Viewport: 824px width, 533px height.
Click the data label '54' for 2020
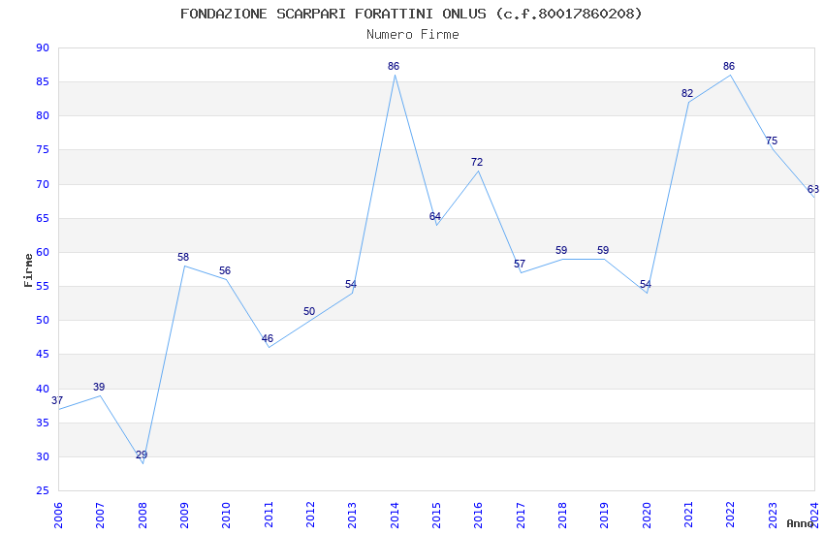tap(646, 285)
